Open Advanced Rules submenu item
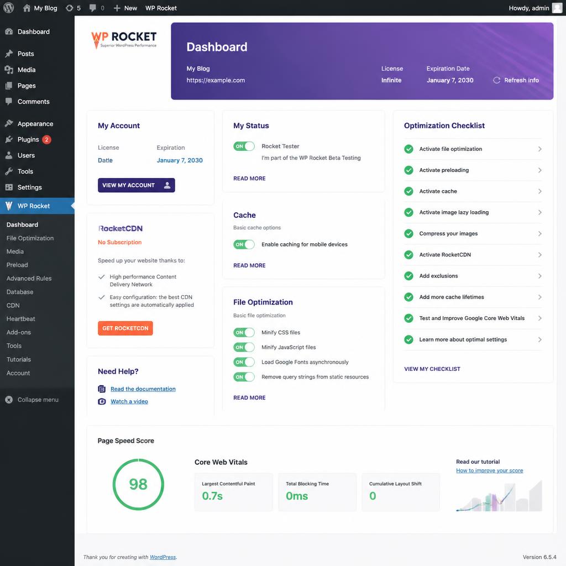 click(29, 279)
